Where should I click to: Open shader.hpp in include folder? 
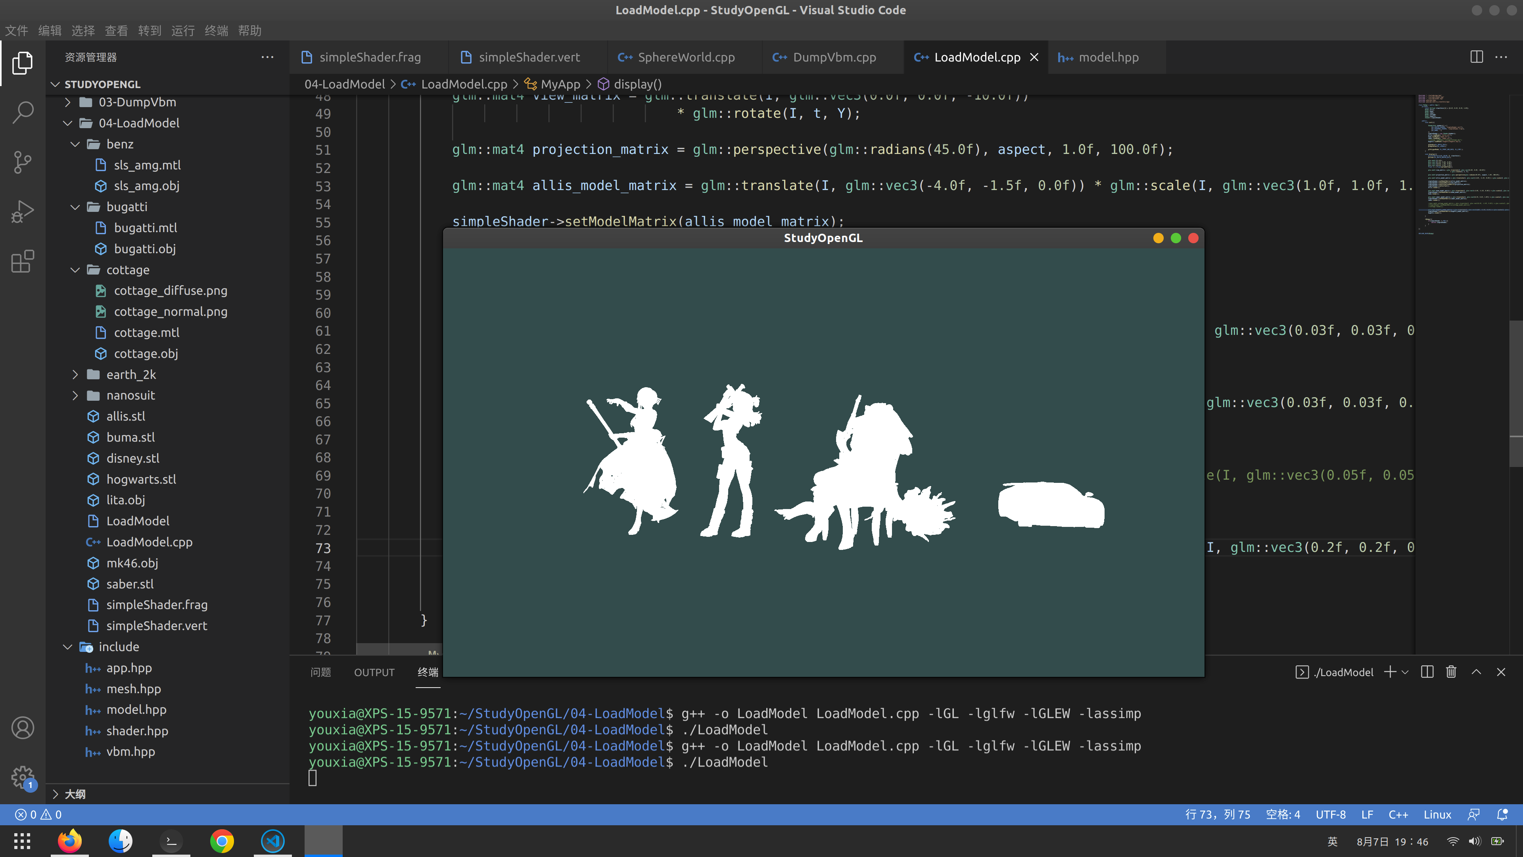(168, 731)
